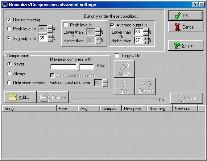Enable the Peak level is condition

66,25
